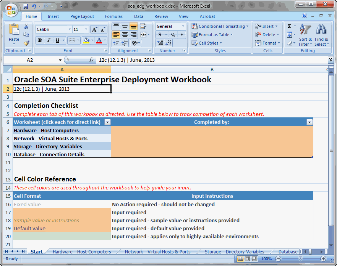Open font size 11 dropdown
This screenshot has height=266, width=337.
tap(86, 29)
